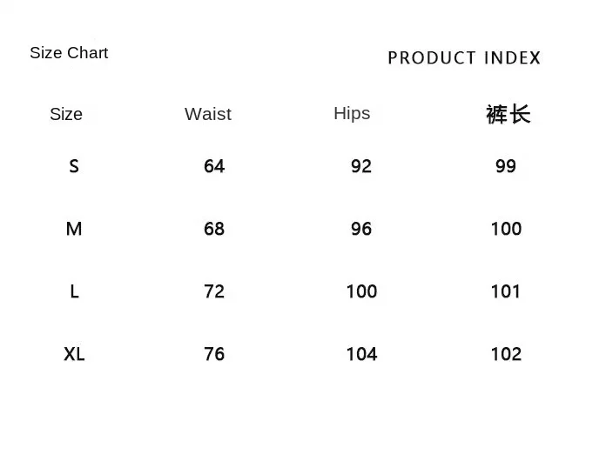
Task: Click the M size row label
Action: tap(74, 229)
